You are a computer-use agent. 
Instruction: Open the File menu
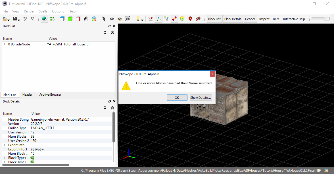5,11
